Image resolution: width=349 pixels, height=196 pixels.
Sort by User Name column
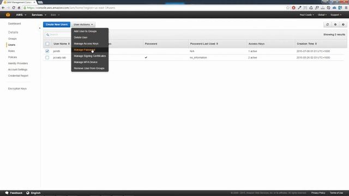[62, 44]
